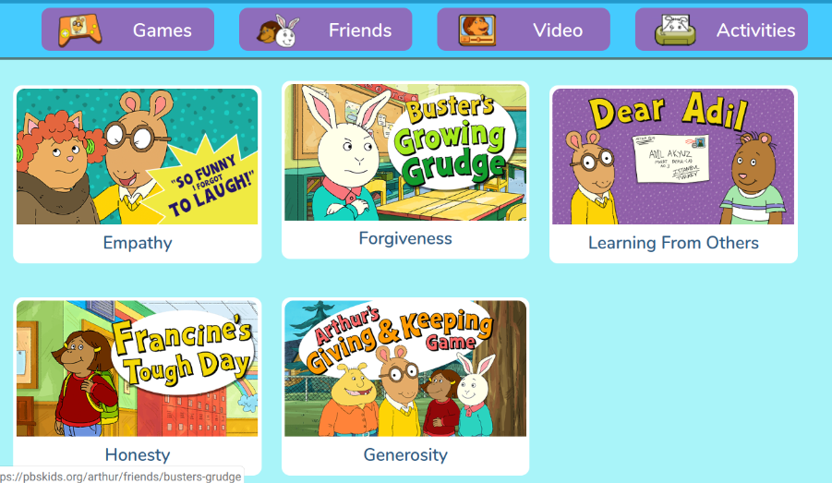Go to the Activities tab

pos(721,30)
